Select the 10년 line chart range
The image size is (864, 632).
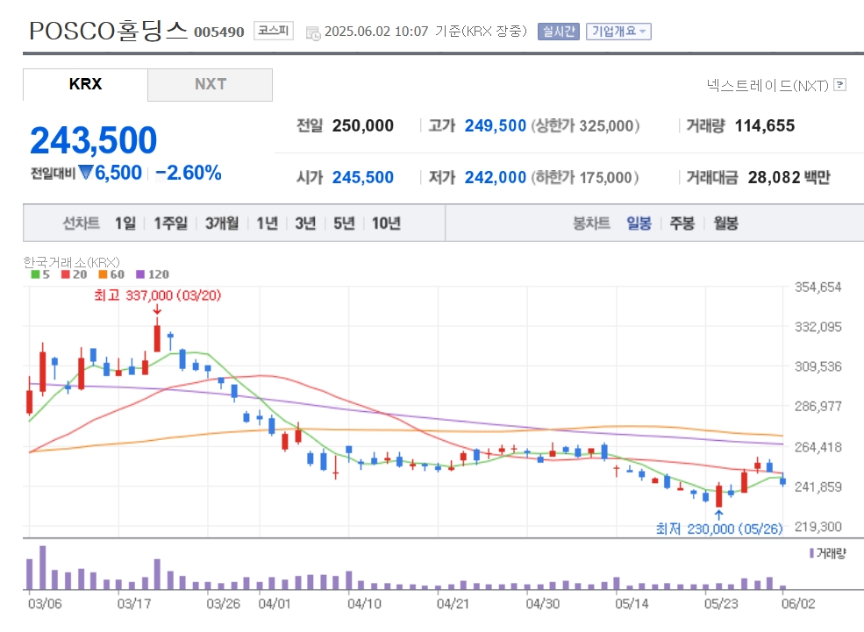click(x=386, y=223)
